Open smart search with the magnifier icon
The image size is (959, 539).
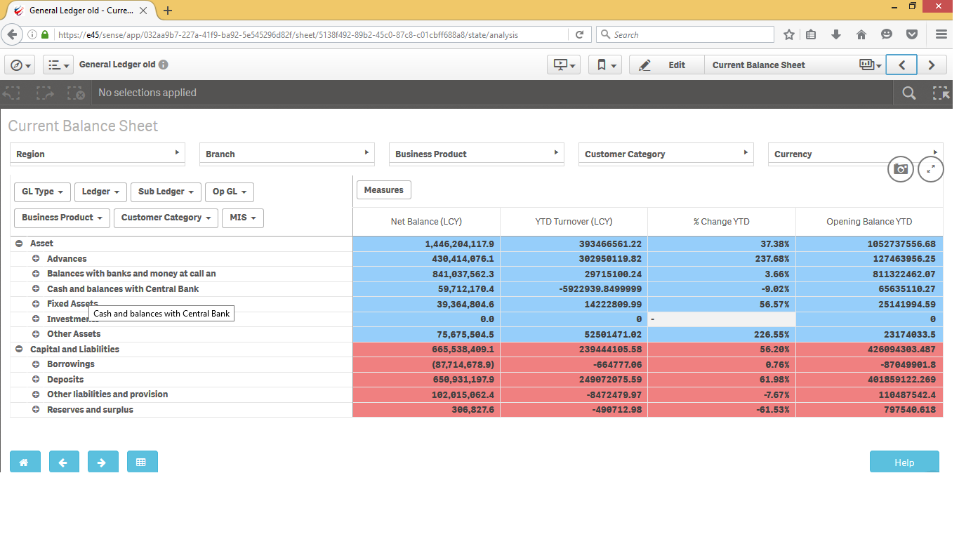(x=908, y=93)
